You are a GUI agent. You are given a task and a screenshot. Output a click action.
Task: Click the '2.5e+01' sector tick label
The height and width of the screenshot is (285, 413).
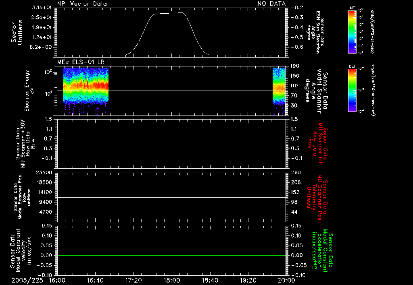pyautogui.click(x=42, y=17)
